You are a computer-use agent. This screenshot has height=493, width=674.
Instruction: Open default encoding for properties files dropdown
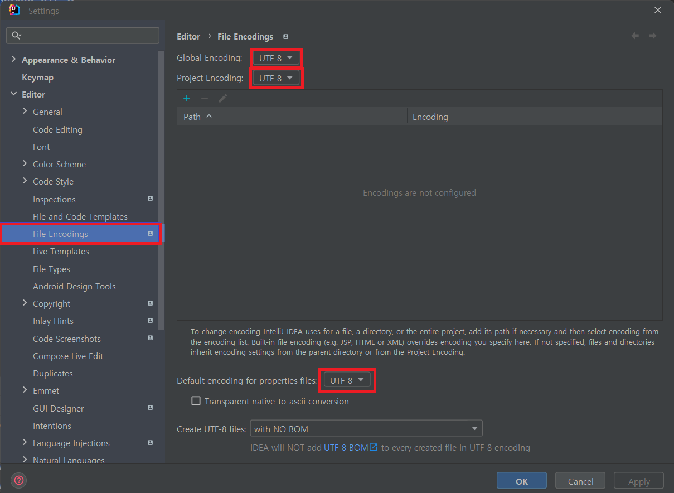[347, 380]
